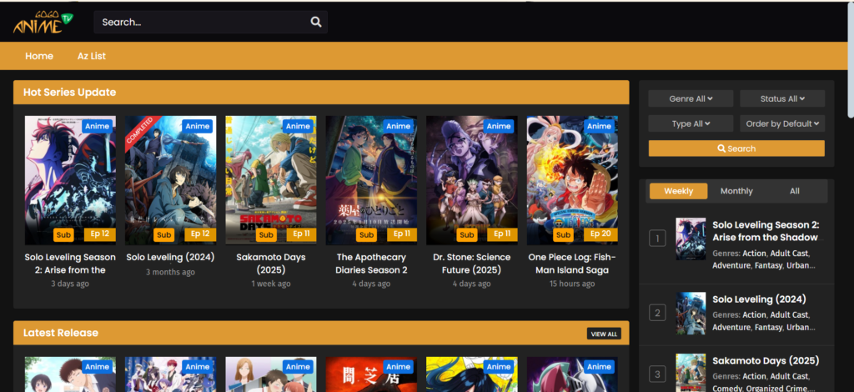Click the magnifier icon in search bar
This screenshot has height=392, width=854.
(316, 22)
